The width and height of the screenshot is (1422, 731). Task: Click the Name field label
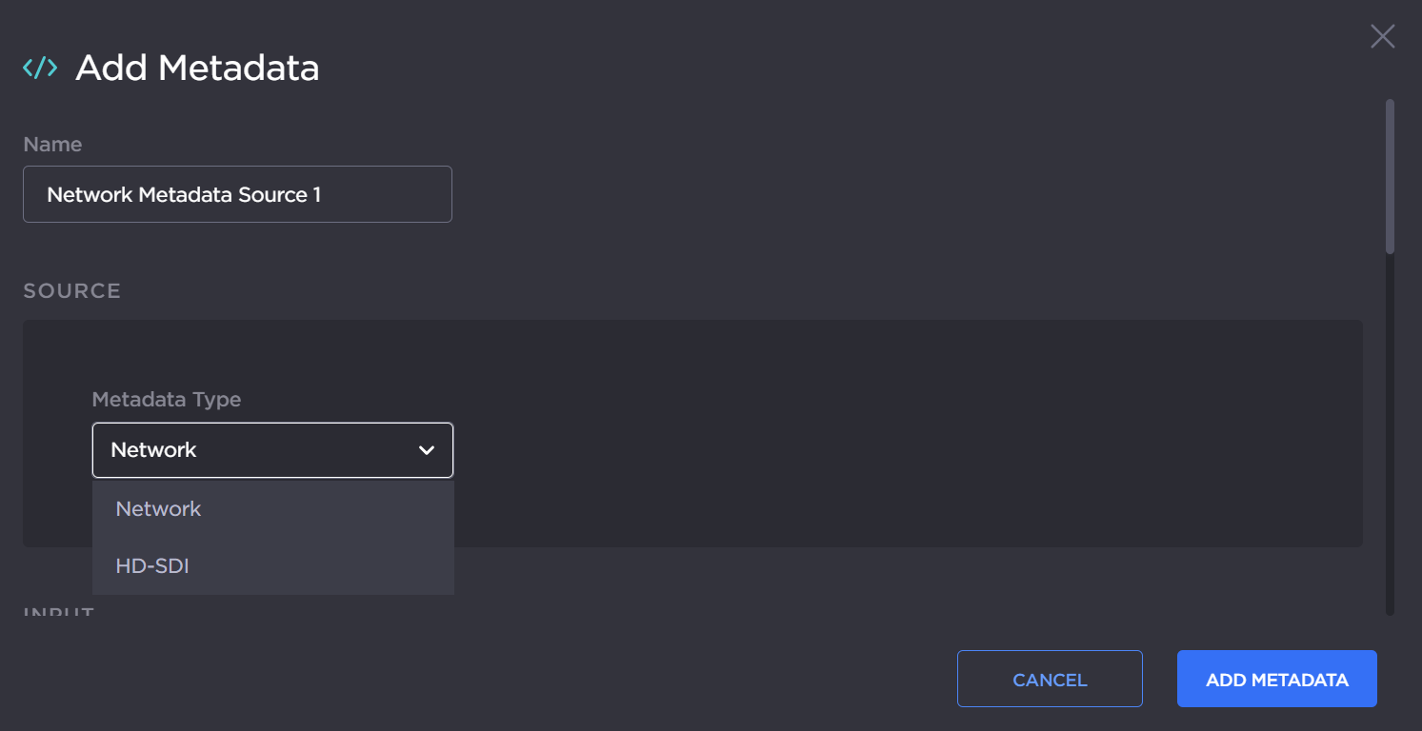coord(52,144)
